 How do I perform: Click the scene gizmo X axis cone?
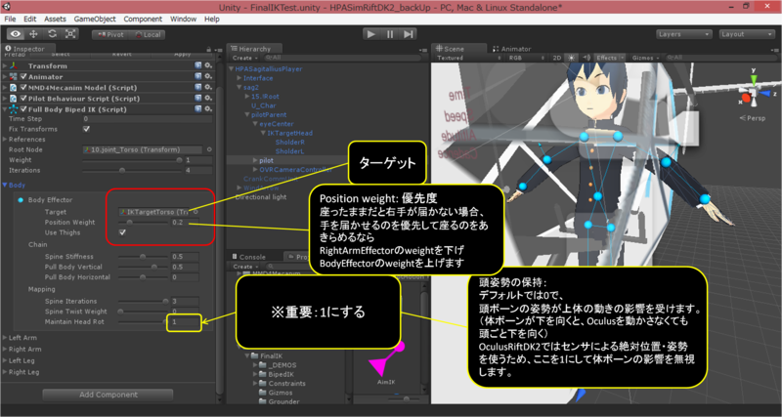[x=746, y=99]
